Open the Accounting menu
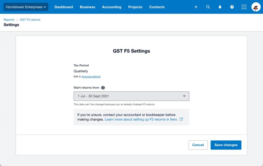The width and height of the screenshot is (263, 166). [x=112, y=7]
